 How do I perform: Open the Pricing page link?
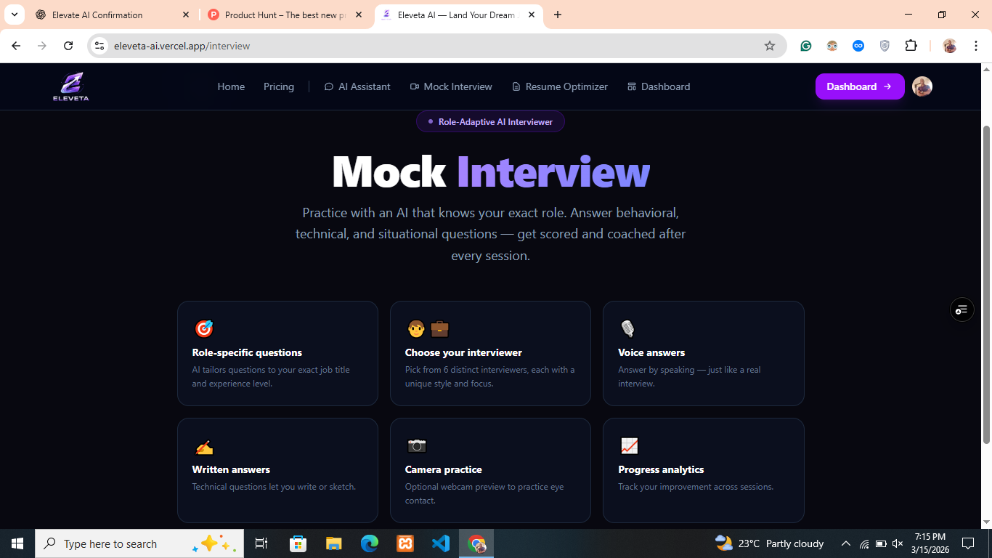click(279, 86)
